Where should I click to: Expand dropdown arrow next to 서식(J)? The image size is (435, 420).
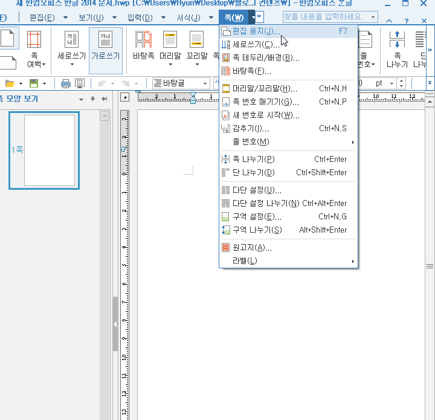click(x=211, y=18)
